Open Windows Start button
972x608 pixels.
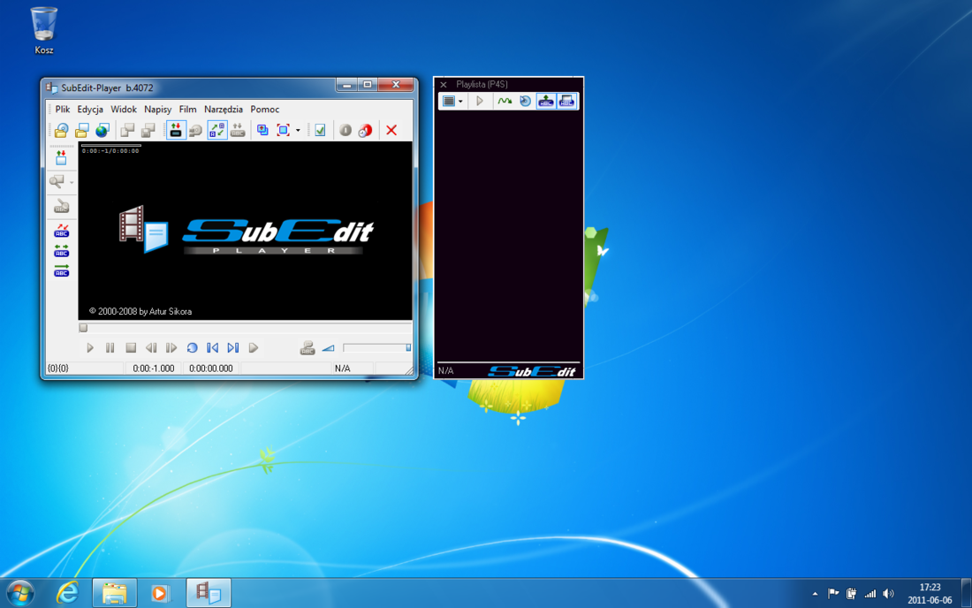coord(20,593)
